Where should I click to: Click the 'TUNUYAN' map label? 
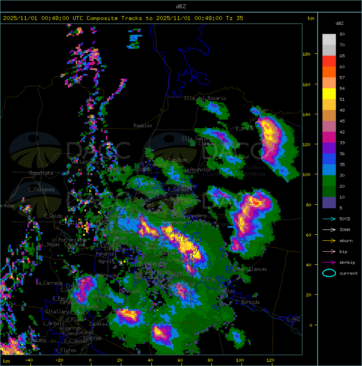pyautogui.click(x=92, y=338)
